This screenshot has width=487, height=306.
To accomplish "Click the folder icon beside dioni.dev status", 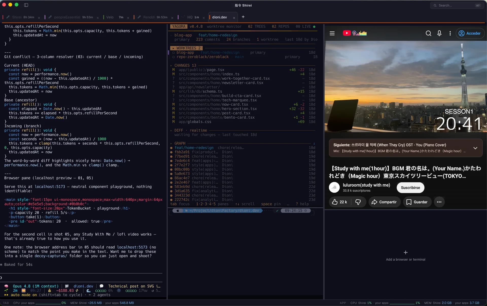I will coord(67,286).
